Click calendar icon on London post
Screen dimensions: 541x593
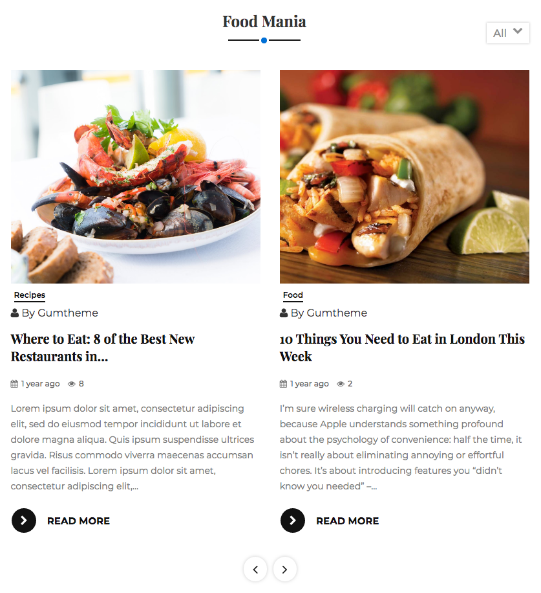tap(283, 384)
